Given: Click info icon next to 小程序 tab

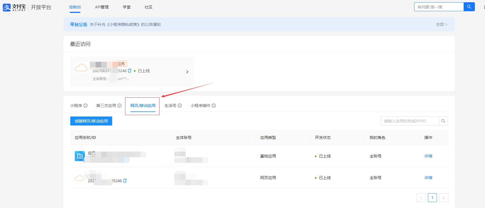Looking at the screenshot, I should 85,106.
